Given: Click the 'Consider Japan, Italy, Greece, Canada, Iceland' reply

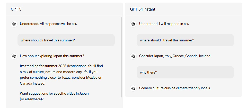Looking at the screenshot, I should pos(175,56).
